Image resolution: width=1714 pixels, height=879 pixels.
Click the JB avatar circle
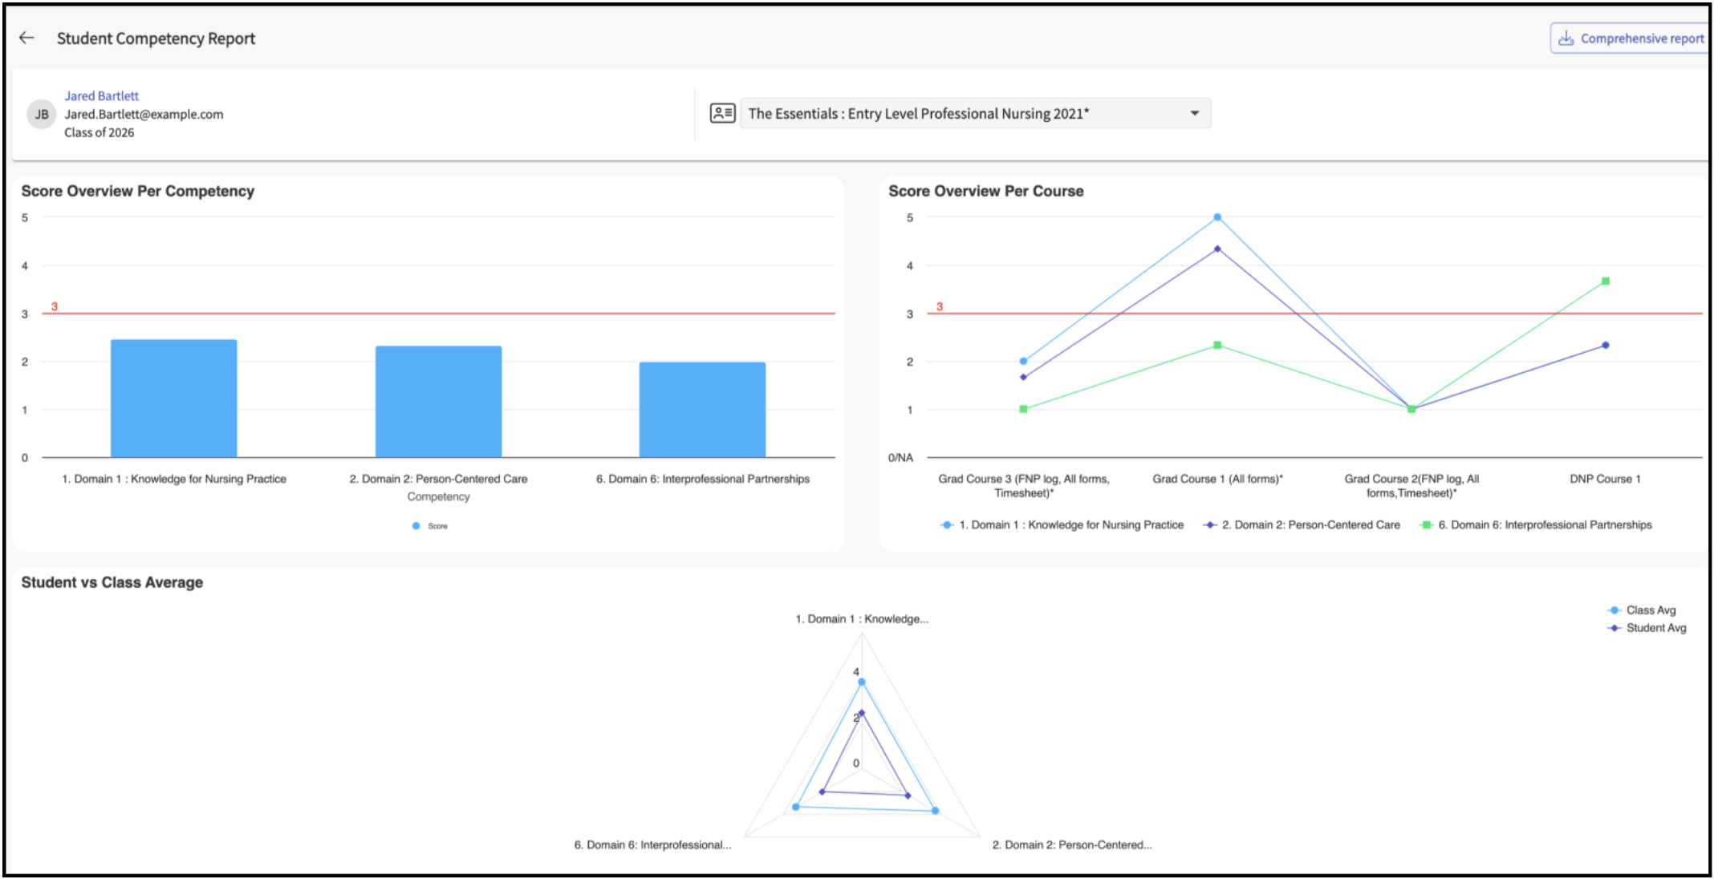(42, 114)
